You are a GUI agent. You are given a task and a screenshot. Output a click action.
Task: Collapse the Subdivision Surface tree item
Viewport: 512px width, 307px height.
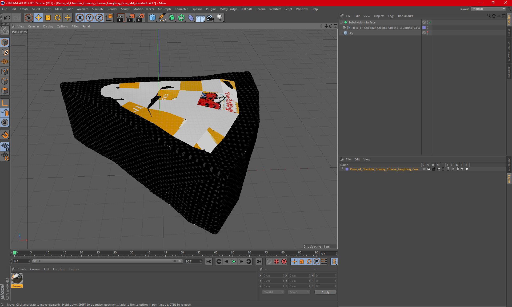(x=341, y=22)
